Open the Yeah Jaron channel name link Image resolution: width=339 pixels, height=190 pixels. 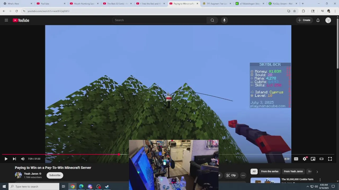[x=31, y=174]
